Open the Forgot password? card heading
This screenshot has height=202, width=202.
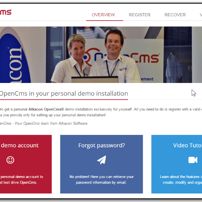click(x=102, y=145)
